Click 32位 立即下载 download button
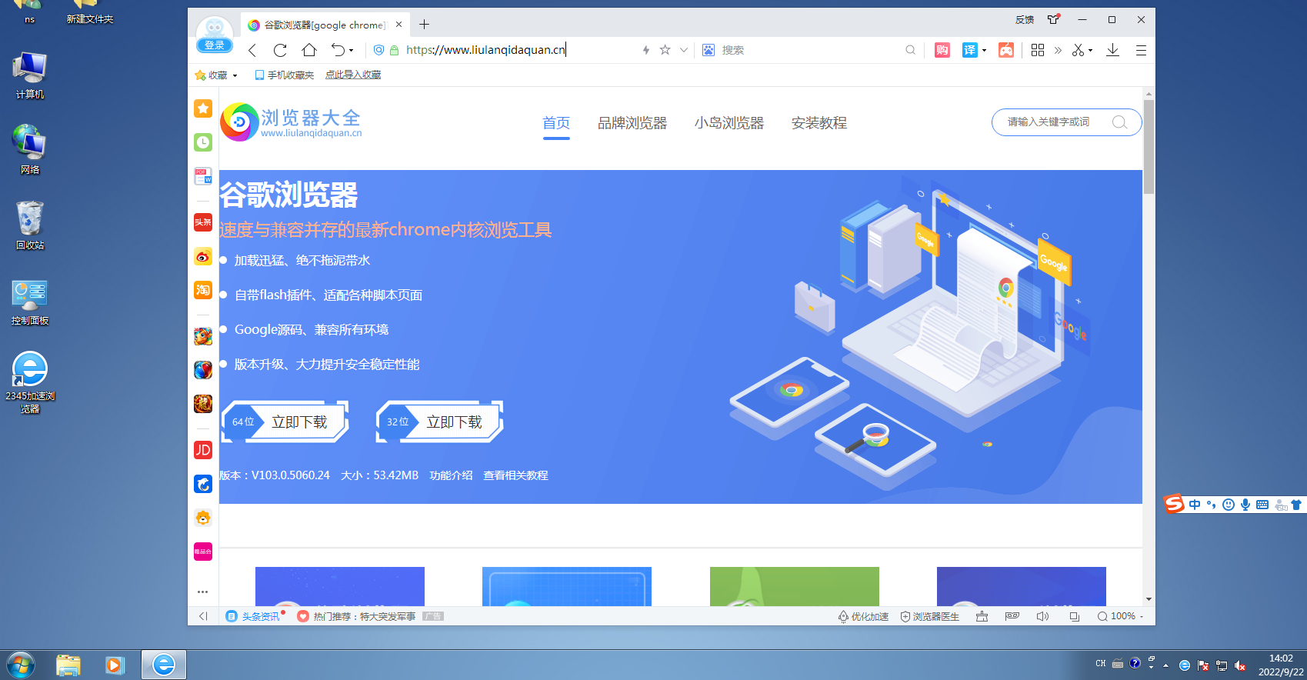Viewport: 1307px width, 680px height. click(440, 422)
